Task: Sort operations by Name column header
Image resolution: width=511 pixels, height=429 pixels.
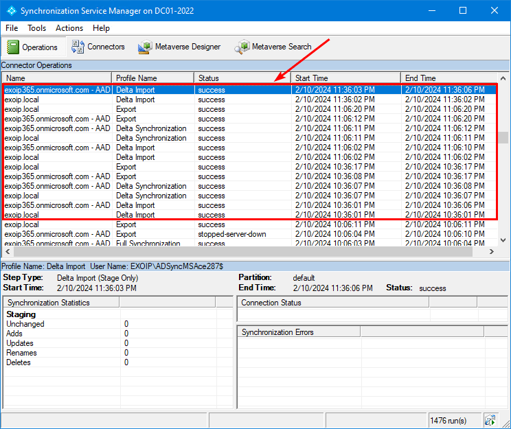Action: (x=56, y=78)
